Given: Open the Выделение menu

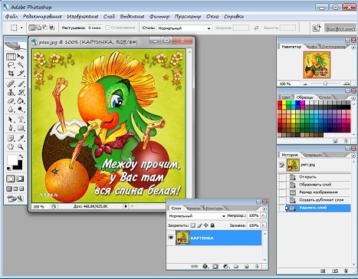Looking at the screenshot, I should point(132,17).
